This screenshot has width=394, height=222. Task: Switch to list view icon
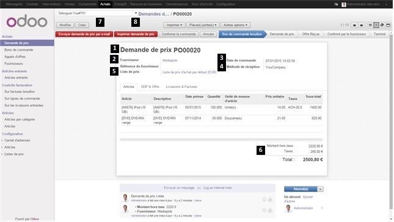point(370,25)
